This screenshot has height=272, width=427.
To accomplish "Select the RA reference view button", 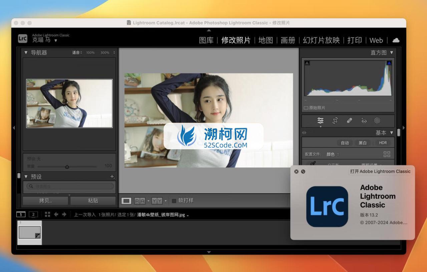I will click(x=140, y=201).
